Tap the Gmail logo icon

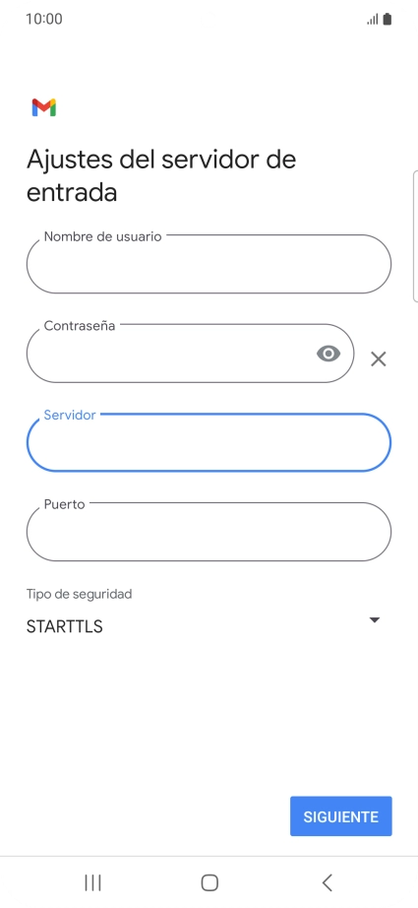tap(44, 107)
